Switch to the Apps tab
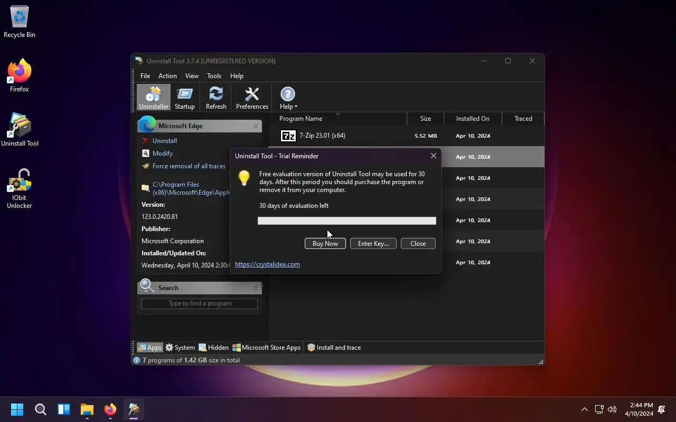Viewport: 676px width, 422px height. [150, 348]
